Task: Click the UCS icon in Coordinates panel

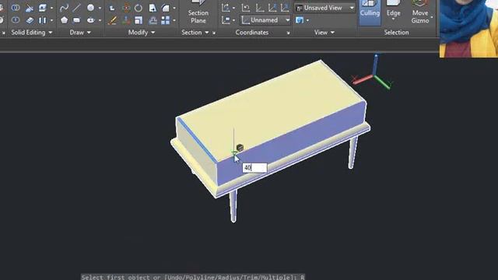Action: point(226,8)
